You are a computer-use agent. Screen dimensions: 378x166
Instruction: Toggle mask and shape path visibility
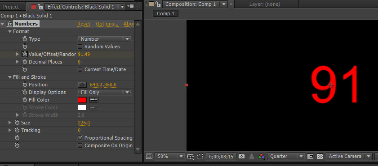pos(200,157)
